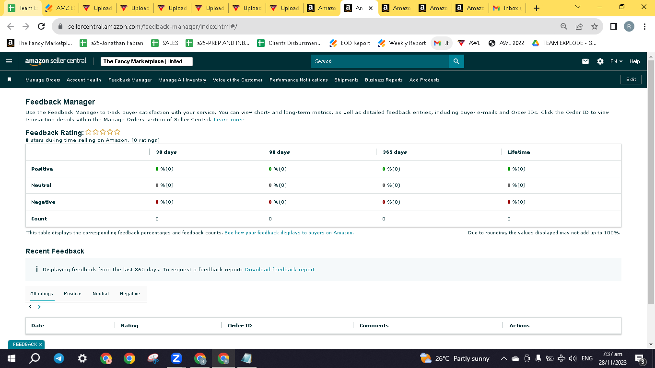The width and height of the screenshot is (655, 368).
Task: Switch to the Inbox Gmail tab
Action: 508,8
